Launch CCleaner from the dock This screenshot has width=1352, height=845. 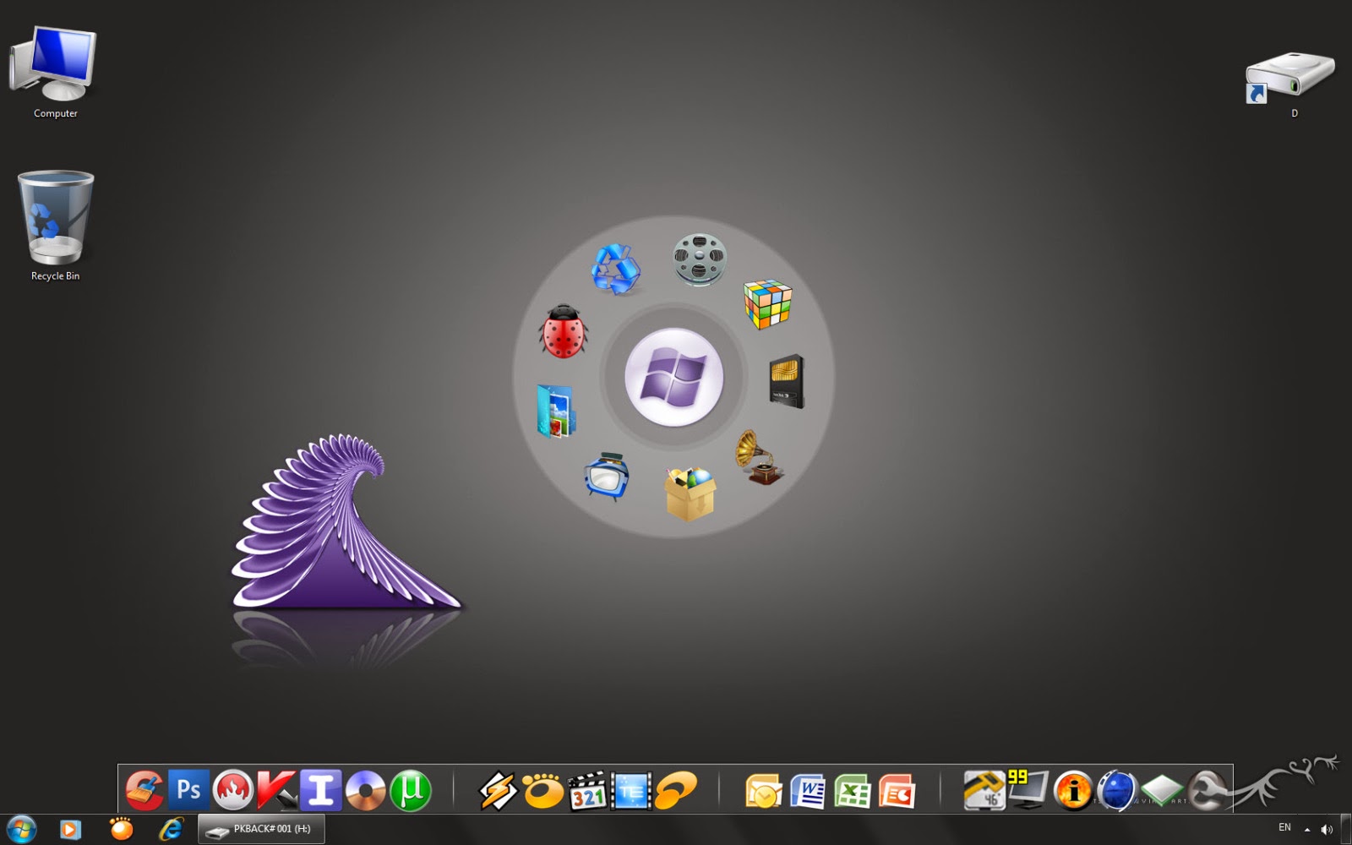coord(144,791)
